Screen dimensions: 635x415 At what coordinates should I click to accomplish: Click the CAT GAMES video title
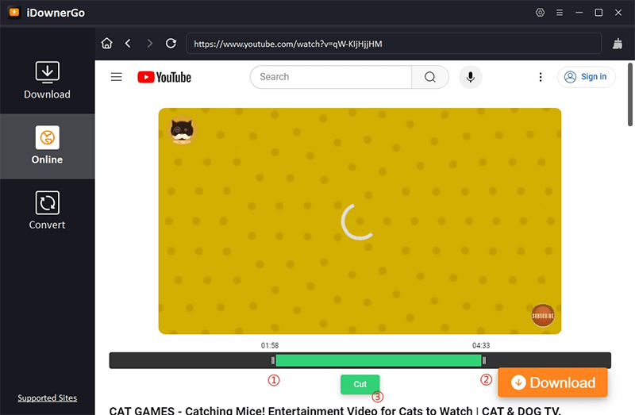click(x=335, y=410)
